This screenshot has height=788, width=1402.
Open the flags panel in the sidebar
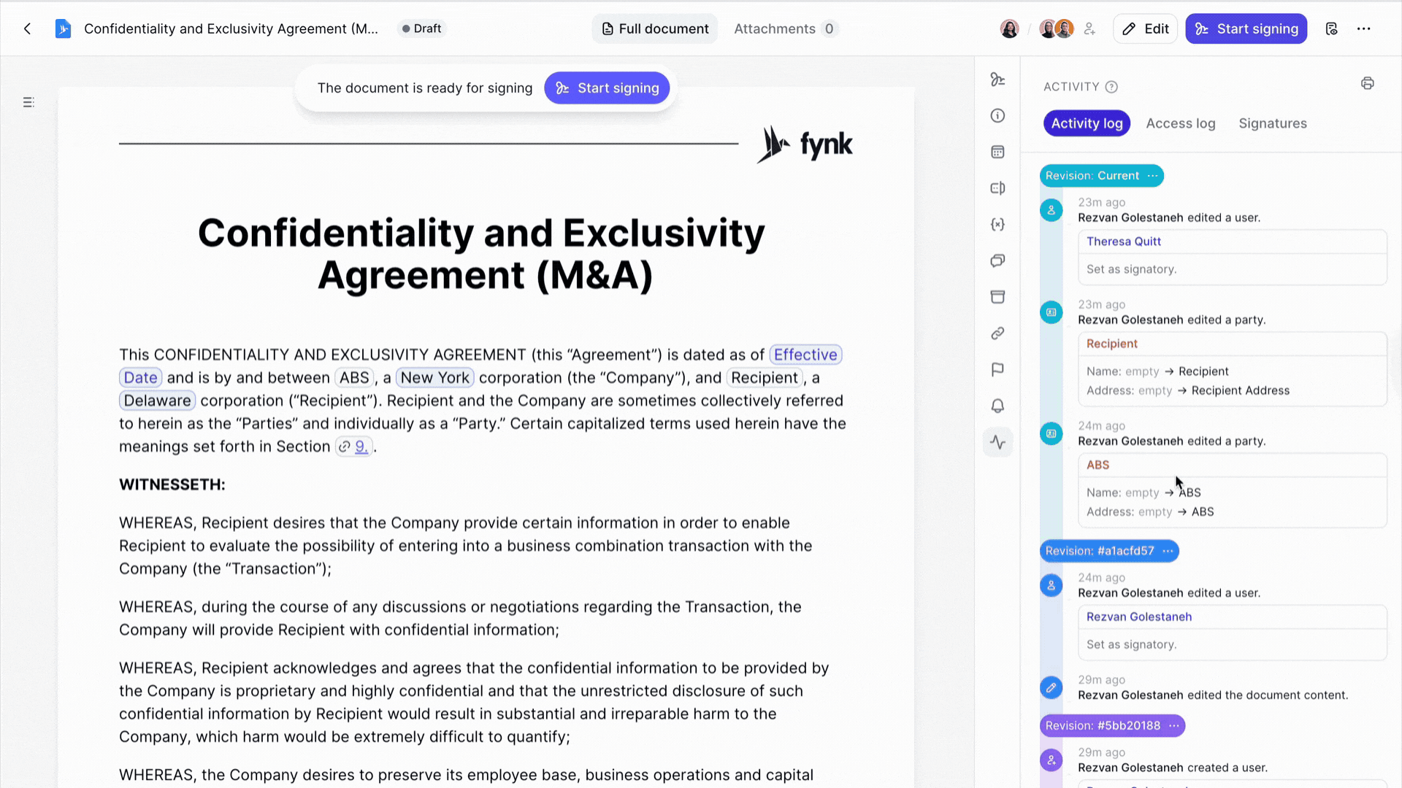[x=997, y=369]
